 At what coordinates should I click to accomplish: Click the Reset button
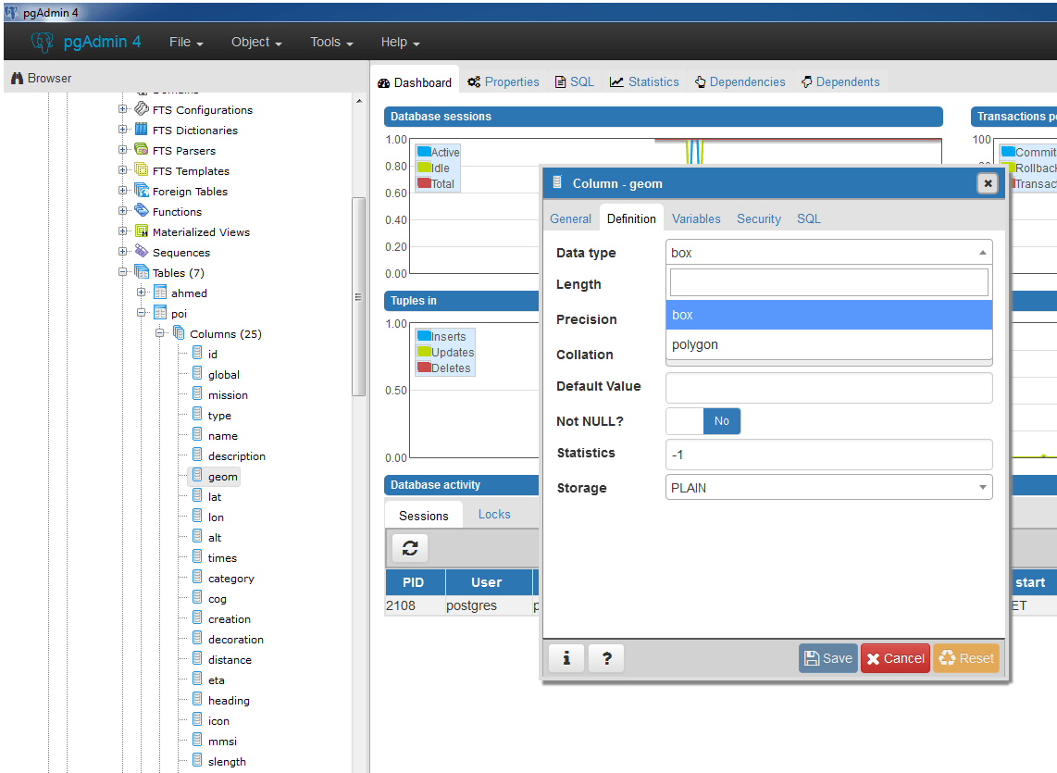(966, 658)
